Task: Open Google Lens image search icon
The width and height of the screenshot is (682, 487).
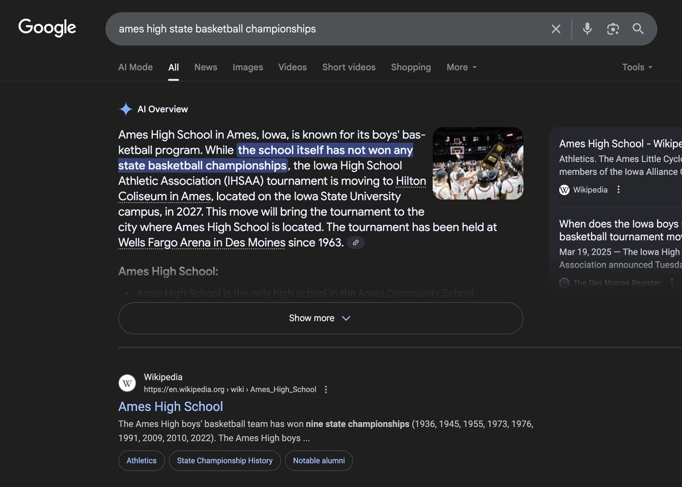Action: 613,29
